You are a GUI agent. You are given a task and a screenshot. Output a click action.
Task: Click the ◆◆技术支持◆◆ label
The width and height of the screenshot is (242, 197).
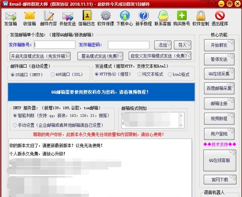pos(220,145)
